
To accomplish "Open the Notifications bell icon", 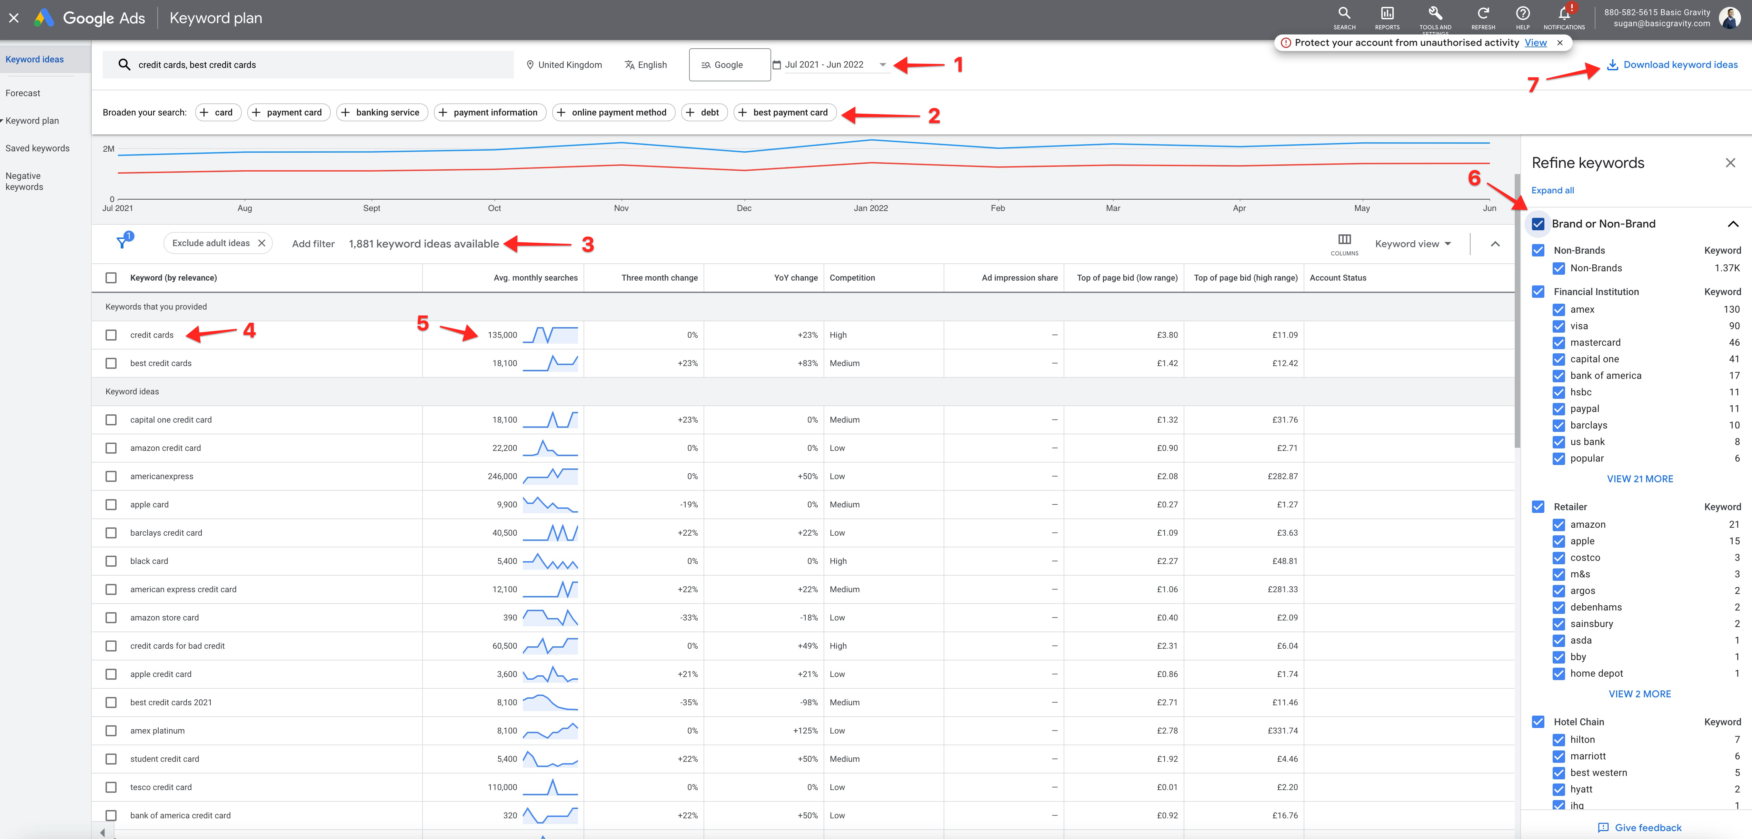I will pyautogui.click(x=1564, y=13).
